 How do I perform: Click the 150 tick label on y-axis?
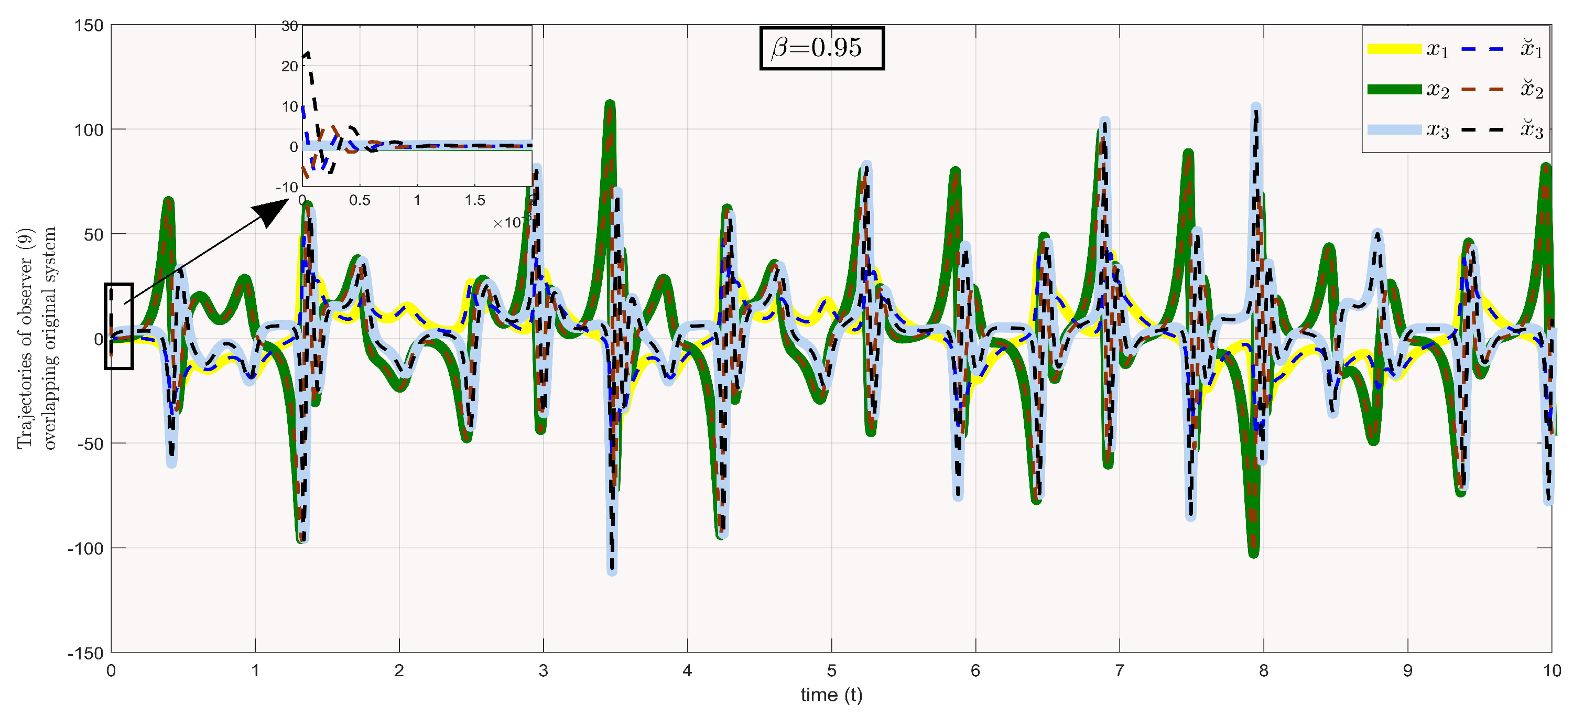88,26
